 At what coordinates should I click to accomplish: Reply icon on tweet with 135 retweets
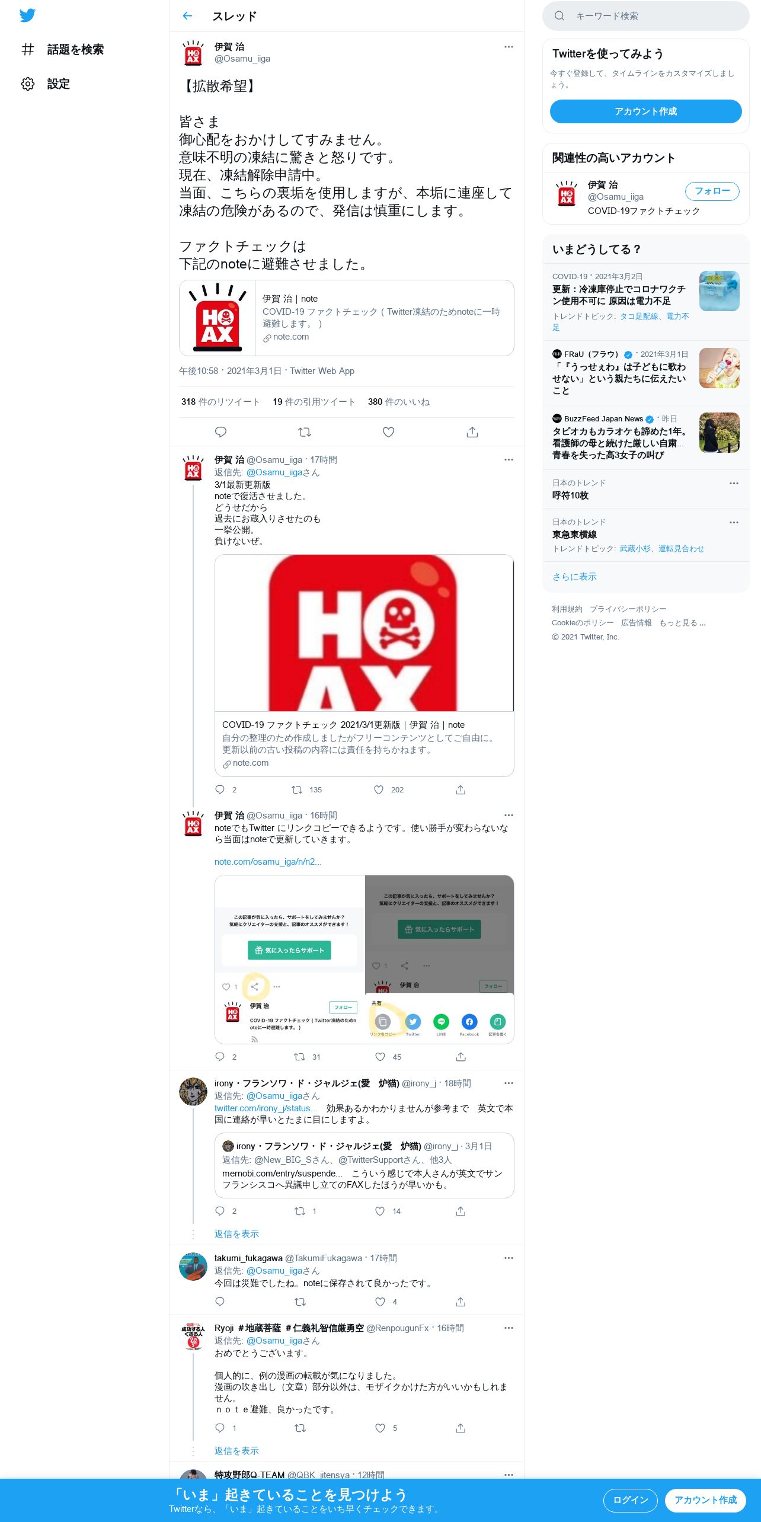(220, 789)
